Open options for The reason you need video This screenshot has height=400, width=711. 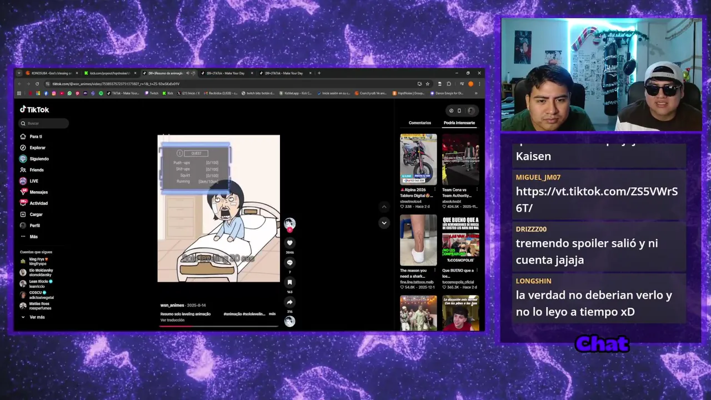point(435,271)
